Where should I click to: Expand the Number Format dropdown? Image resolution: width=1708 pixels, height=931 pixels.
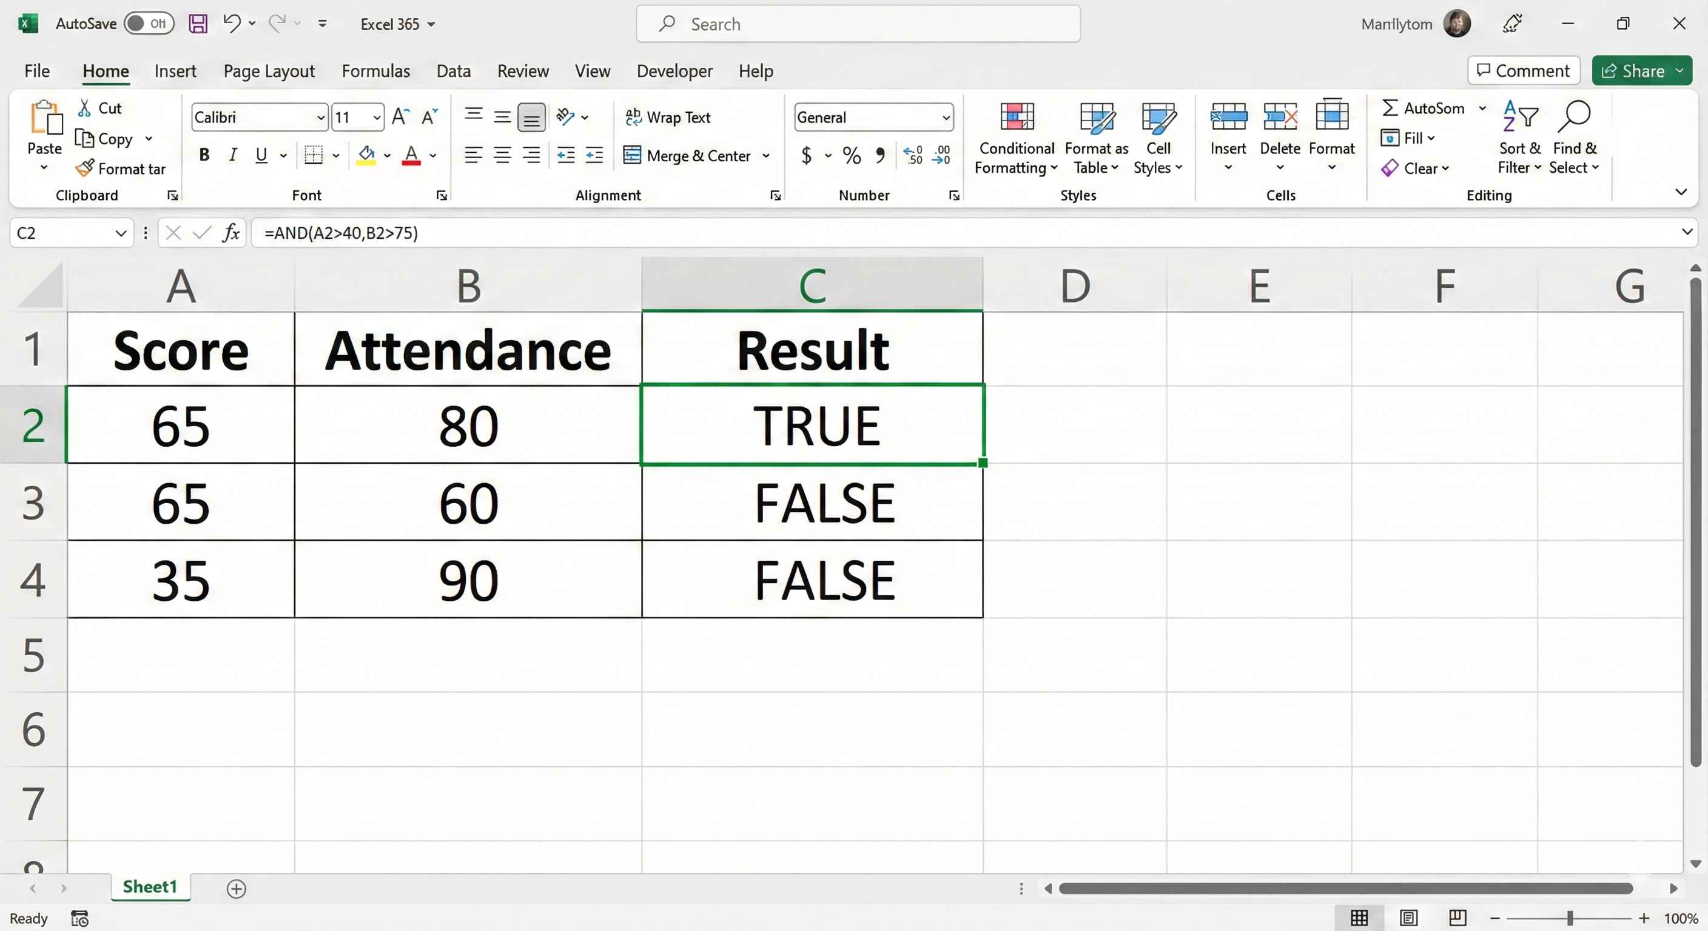(x=947, y=116)
